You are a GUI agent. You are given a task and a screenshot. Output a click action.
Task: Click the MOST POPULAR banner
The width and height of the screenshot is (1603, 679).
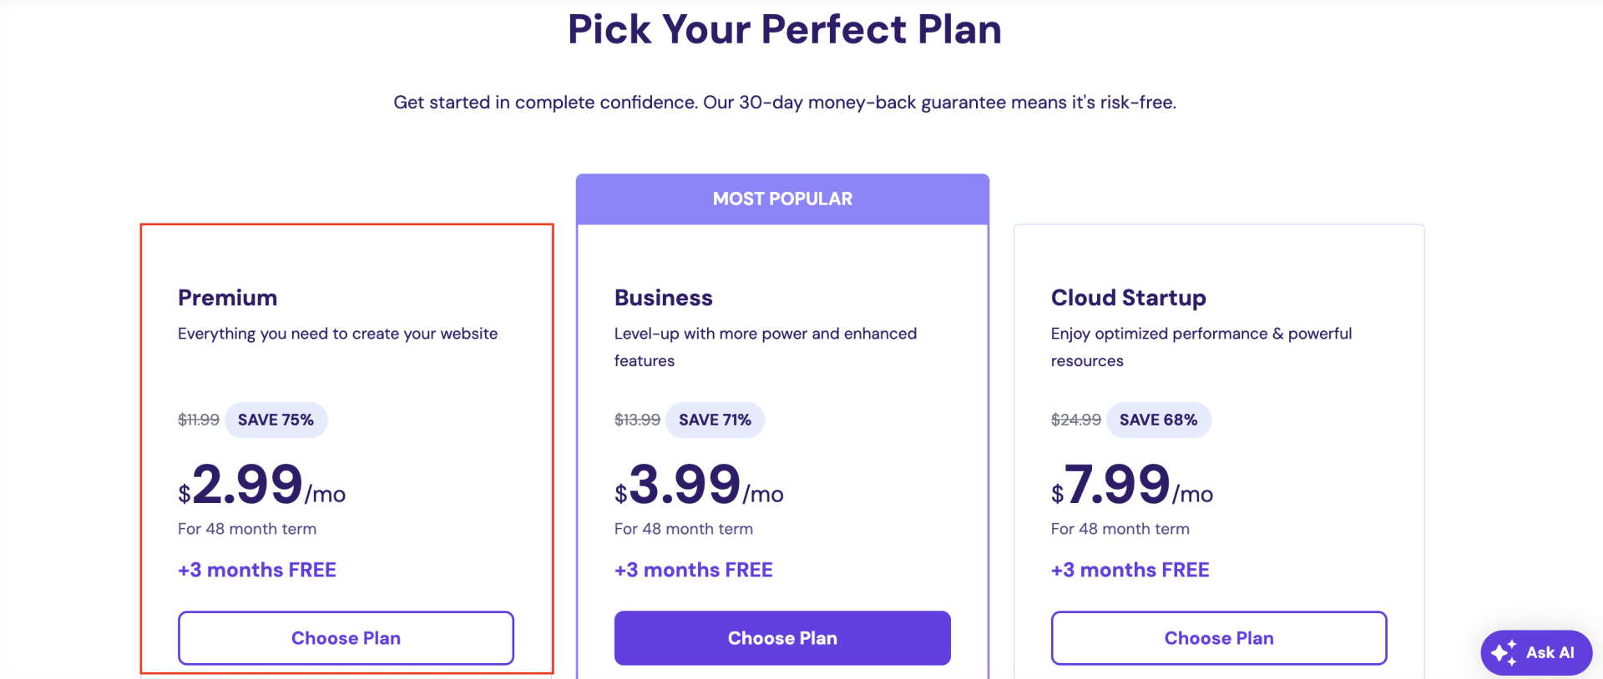click(x=782, y=199)
